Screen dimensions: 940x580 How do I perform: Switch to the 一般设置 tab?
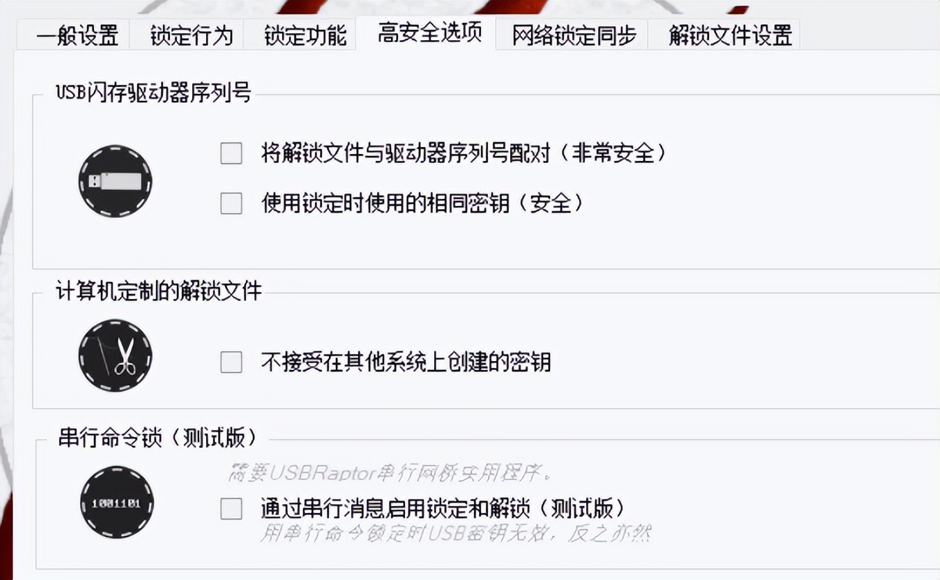[77, 35]
